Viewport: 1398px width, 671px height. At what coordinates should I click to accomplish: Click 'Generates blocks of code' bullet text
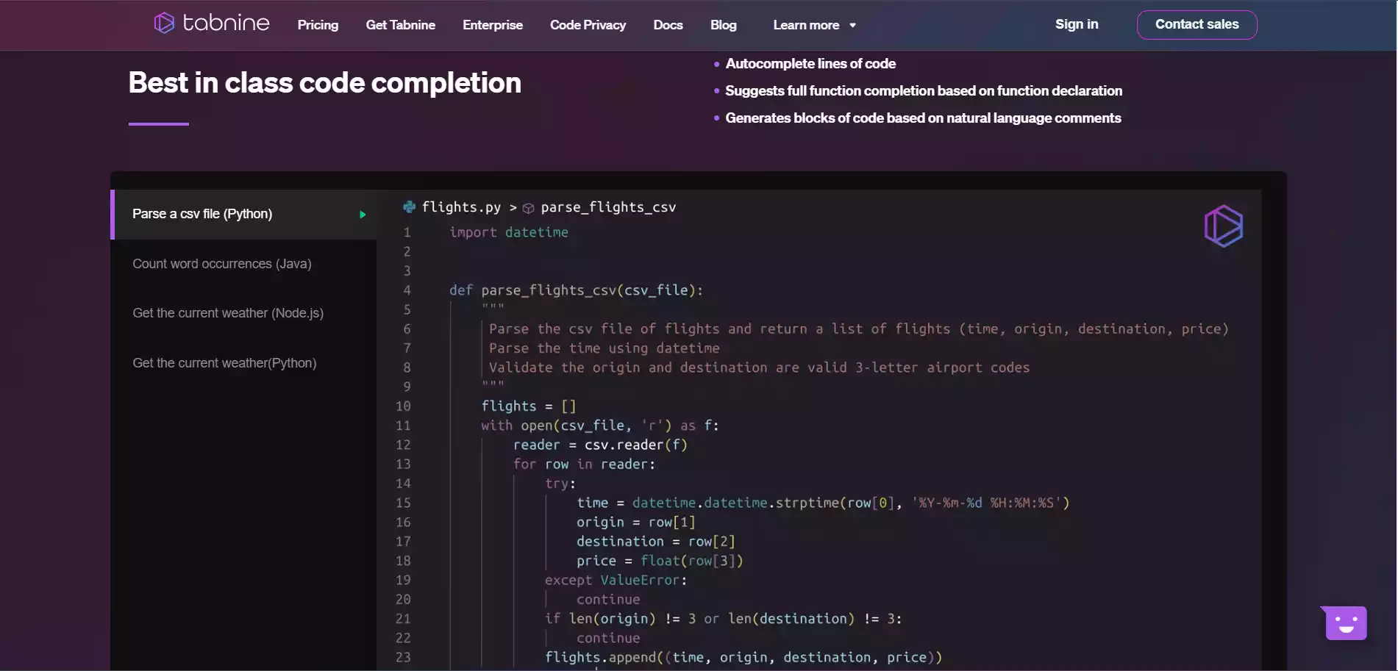coord(923,118)
